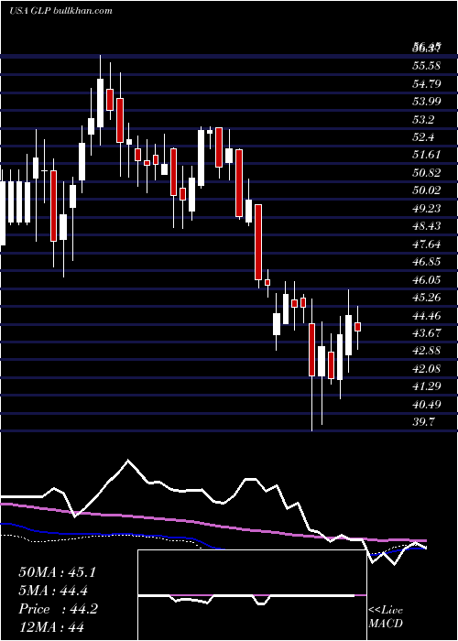Click the 43.67 price axis label

pyautogui.click(x=427, y=332)
